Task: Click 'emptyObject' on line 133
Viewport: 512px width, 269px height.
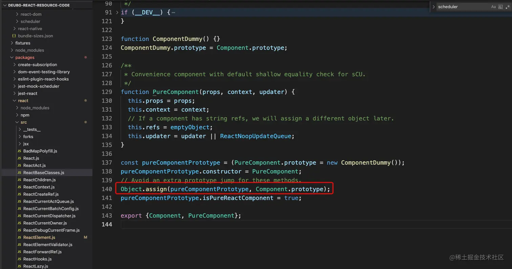Action: 190,127
